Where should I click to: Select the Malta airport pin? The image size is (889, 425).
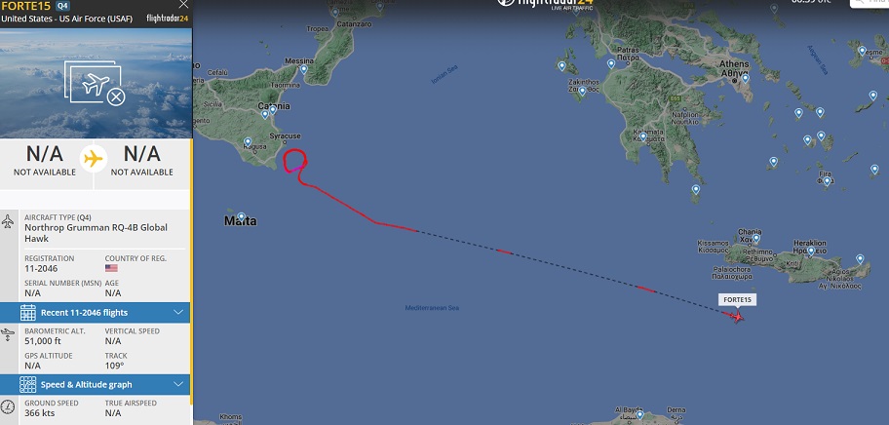241,216
